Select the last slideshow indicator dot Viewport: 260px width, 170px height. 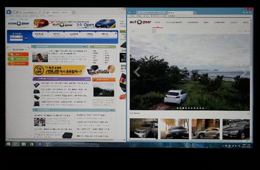pyautogui.click(x=203, y=108)
